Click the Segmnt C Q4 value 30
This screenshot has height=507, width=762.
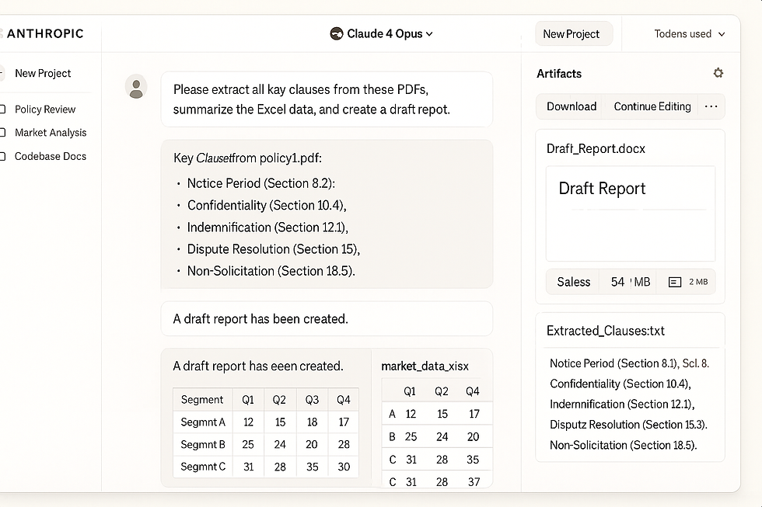click(344, 467)
